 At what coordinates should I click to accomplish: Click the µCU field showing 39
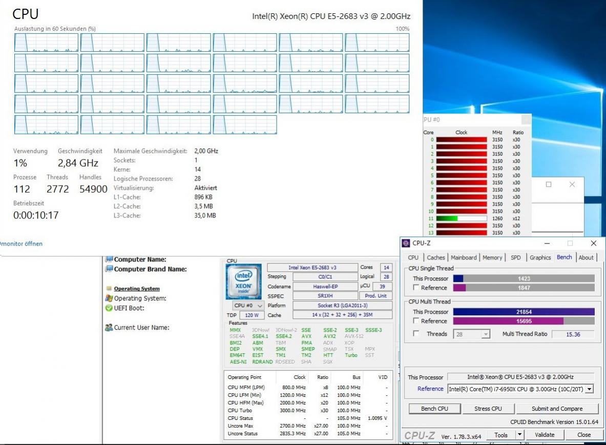382,287
